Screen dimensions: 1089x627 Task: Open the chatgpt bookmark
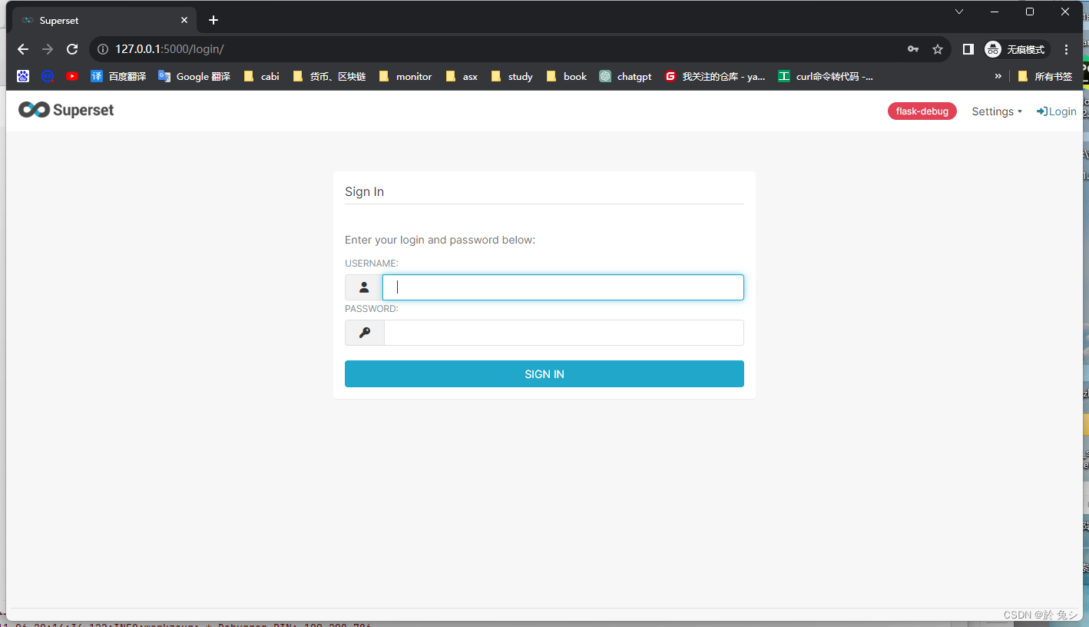click(626, 76)
